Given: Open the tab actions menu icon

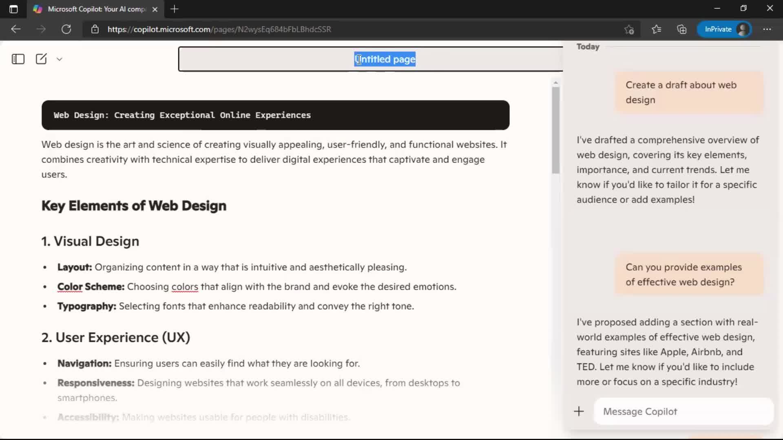Looking at the screenshot, I should tap(13, 9).
